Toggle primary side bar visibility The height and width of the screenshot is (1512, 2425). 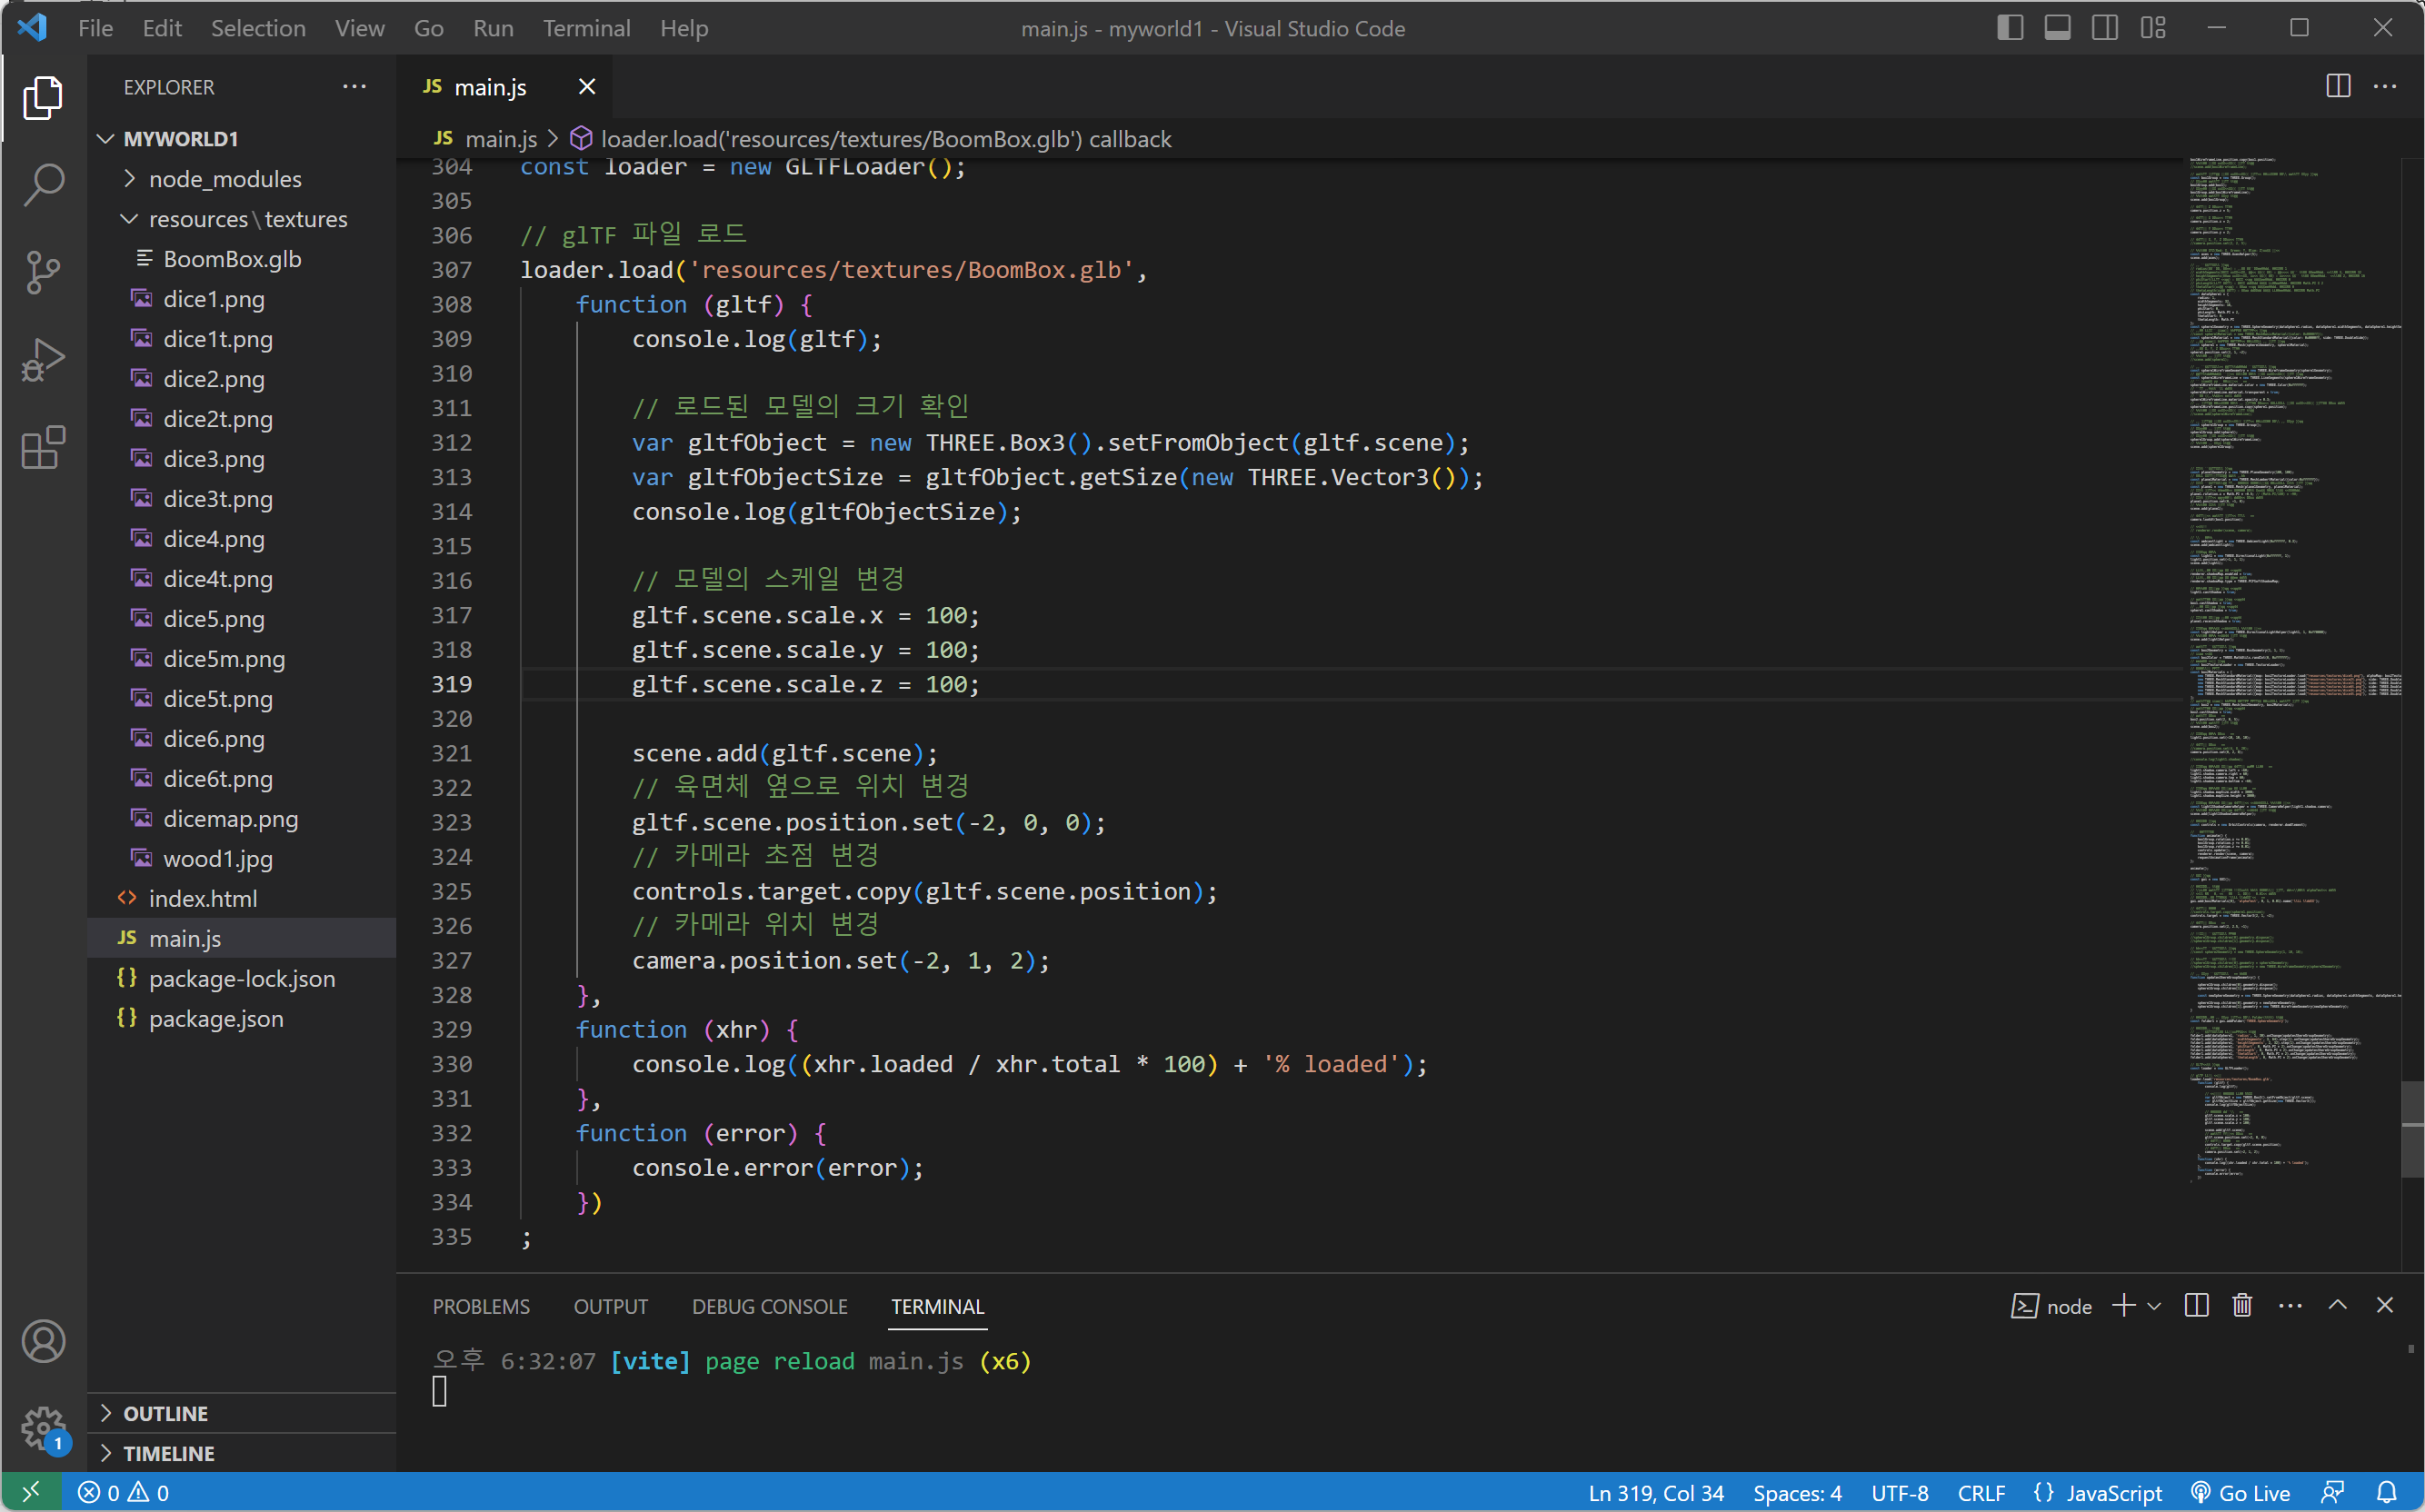[x=2010, y=28]
